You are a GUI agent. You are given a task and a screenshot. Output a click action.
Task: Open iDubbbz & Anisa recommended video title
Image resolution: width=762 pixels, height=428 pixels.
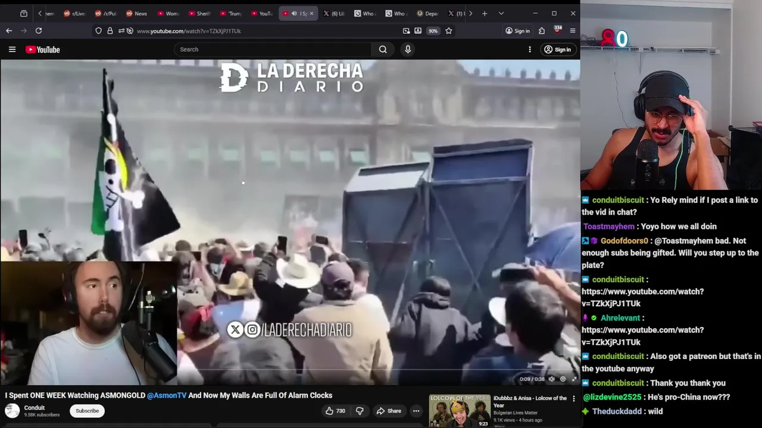coord(530,402)
